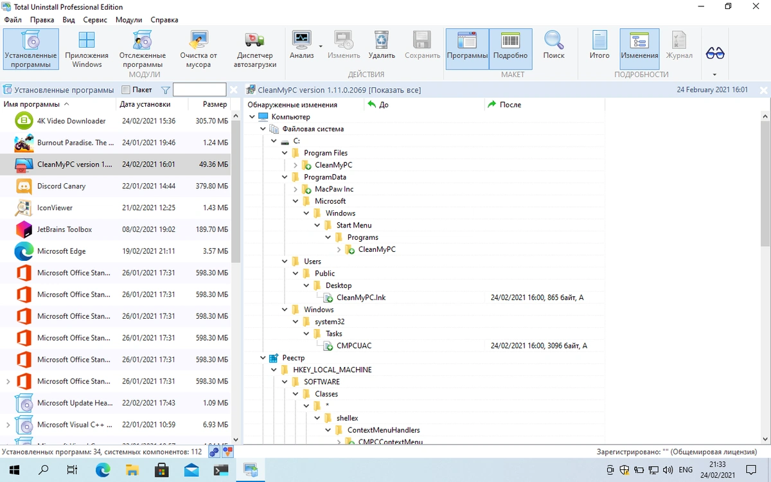The image size is (771, 482).
Task: Select the Start Menu folder
Action: pyautogui.click(x=354, y=226)
